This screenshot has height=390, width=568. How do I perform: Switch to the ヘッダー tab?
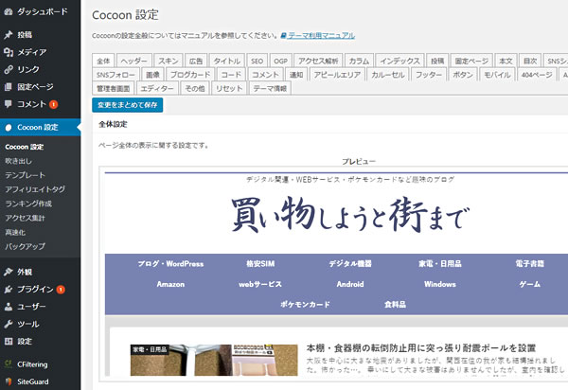coord(134,61)
